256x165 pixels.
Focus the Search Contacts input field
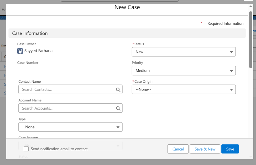pyautogui.click(x=67, y=89)
